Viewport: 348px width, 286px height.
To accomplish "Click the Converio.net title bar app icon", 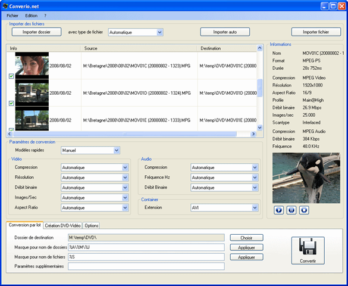I will 5,6.
